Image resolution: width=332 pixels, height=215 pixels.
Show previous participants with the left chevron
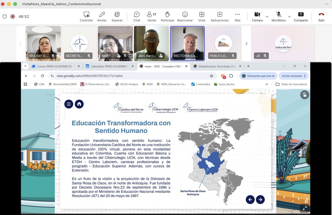(x=20, y=43)
